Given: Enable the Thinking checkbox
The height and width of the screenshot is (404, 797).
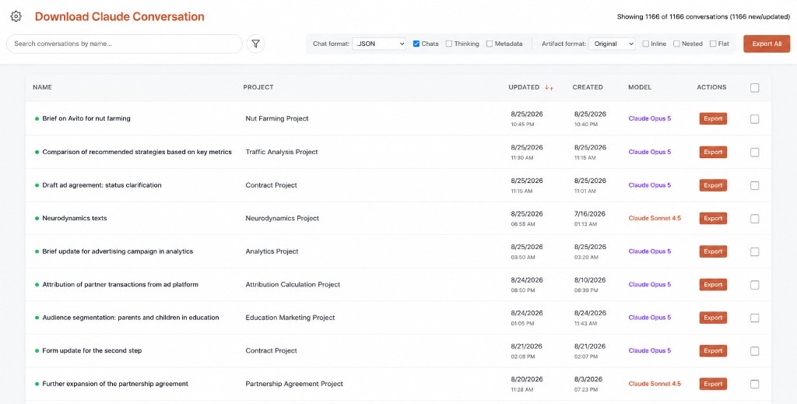Looking at the screenshot, I should [x=449, y=44].
